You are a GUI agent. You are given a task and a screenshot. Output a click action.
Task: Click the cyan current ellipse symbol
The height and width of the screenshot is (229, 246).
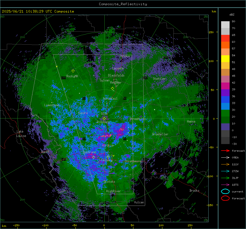(225, 191)
